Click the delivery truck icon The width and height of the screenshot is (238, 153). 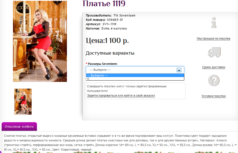point(214,52)
